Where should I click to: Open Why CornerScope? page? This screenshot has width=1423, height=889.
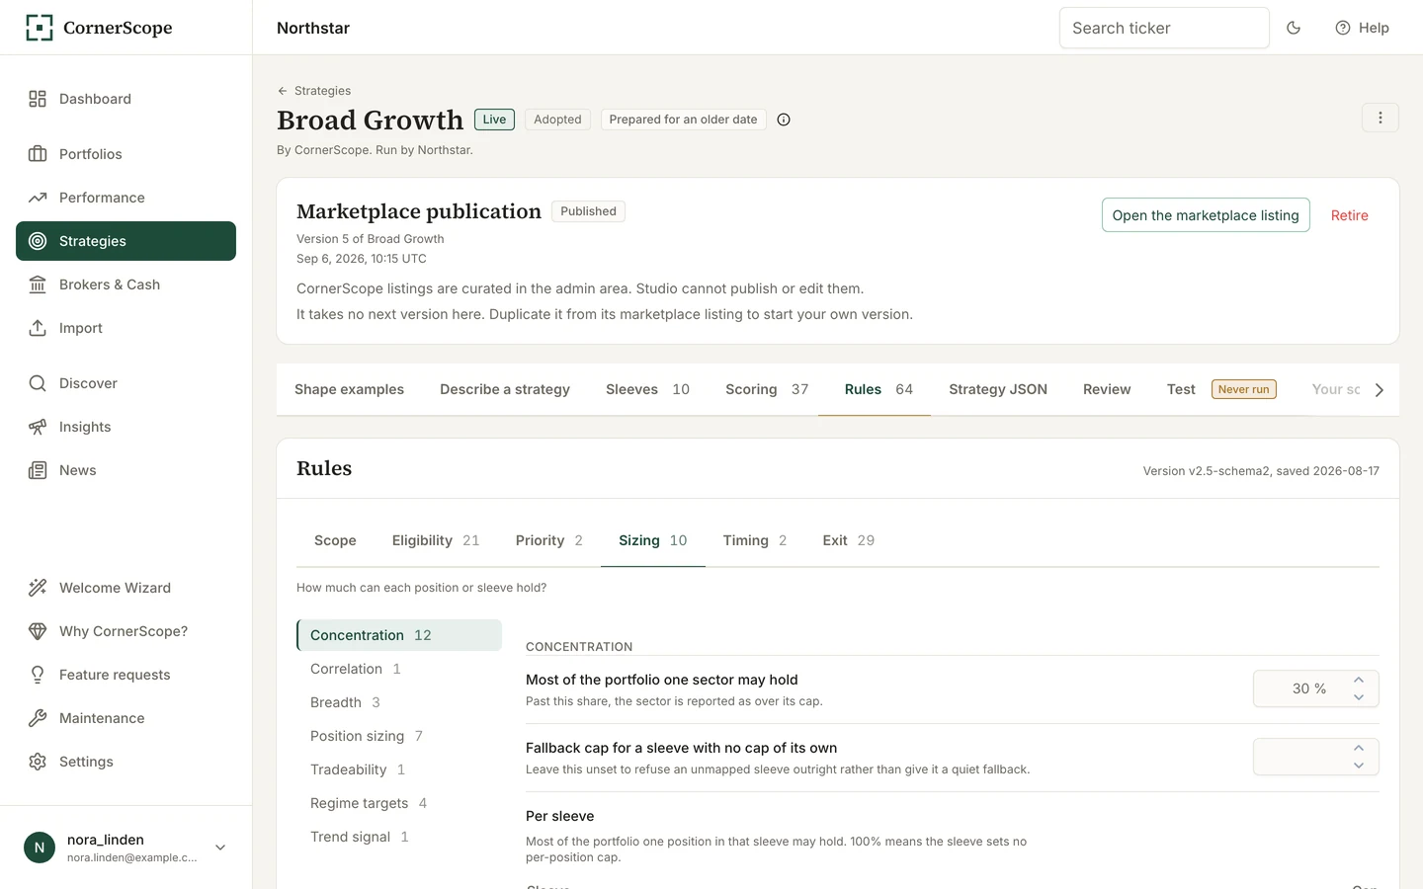[126, 631]
